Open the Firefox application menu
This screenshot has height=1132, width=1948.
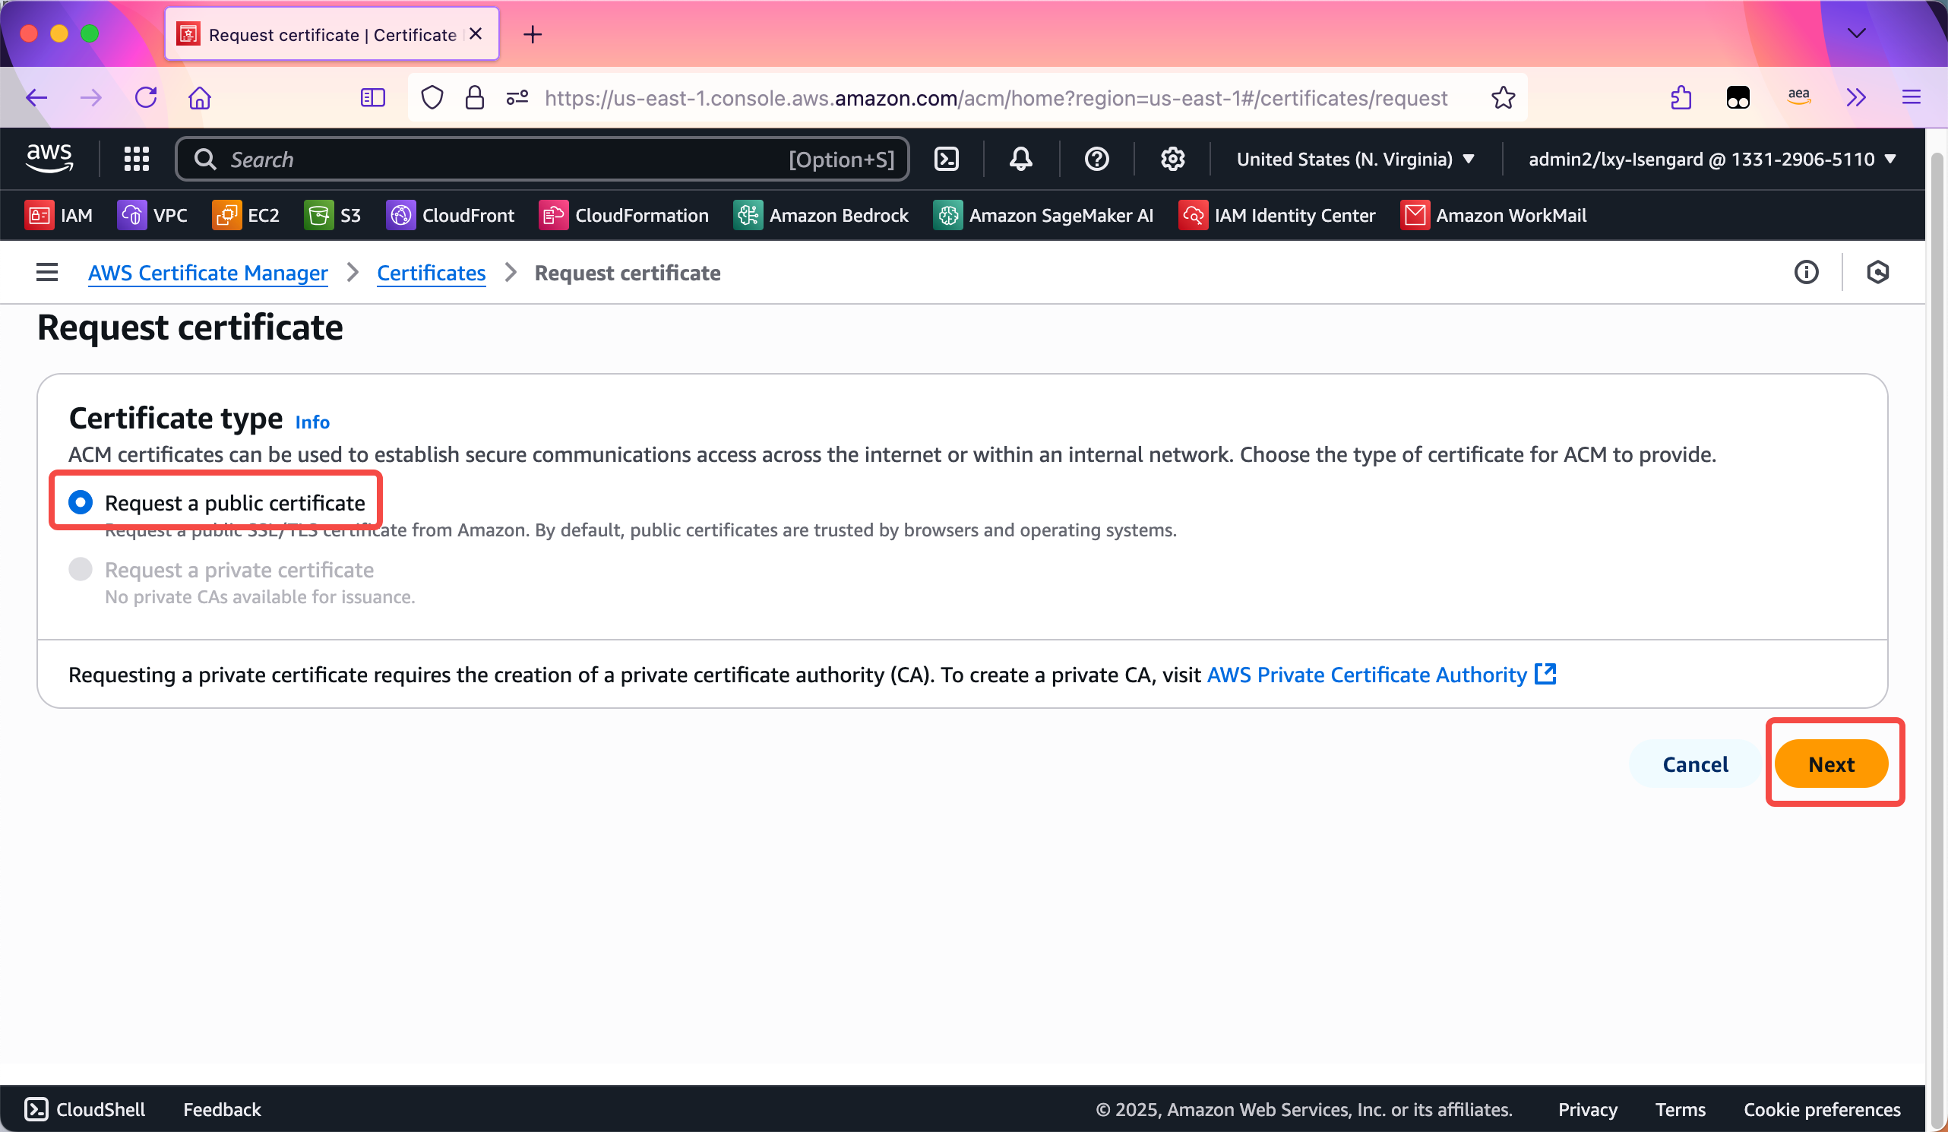tap(1911, 97)
